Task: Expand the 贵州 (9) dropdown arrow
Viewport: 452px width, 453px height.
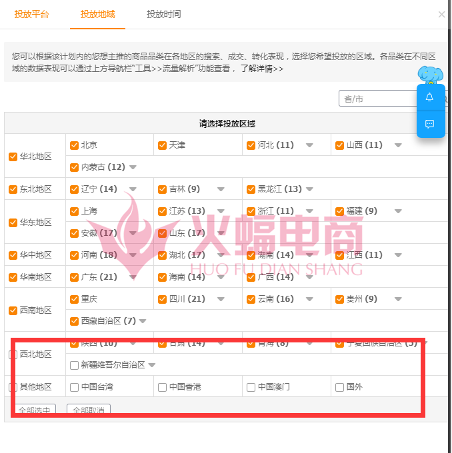Action: click(398, 299)
